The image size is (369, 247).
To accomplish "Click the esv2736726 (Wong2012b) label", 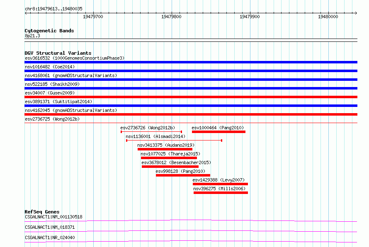I will [148, 128].
